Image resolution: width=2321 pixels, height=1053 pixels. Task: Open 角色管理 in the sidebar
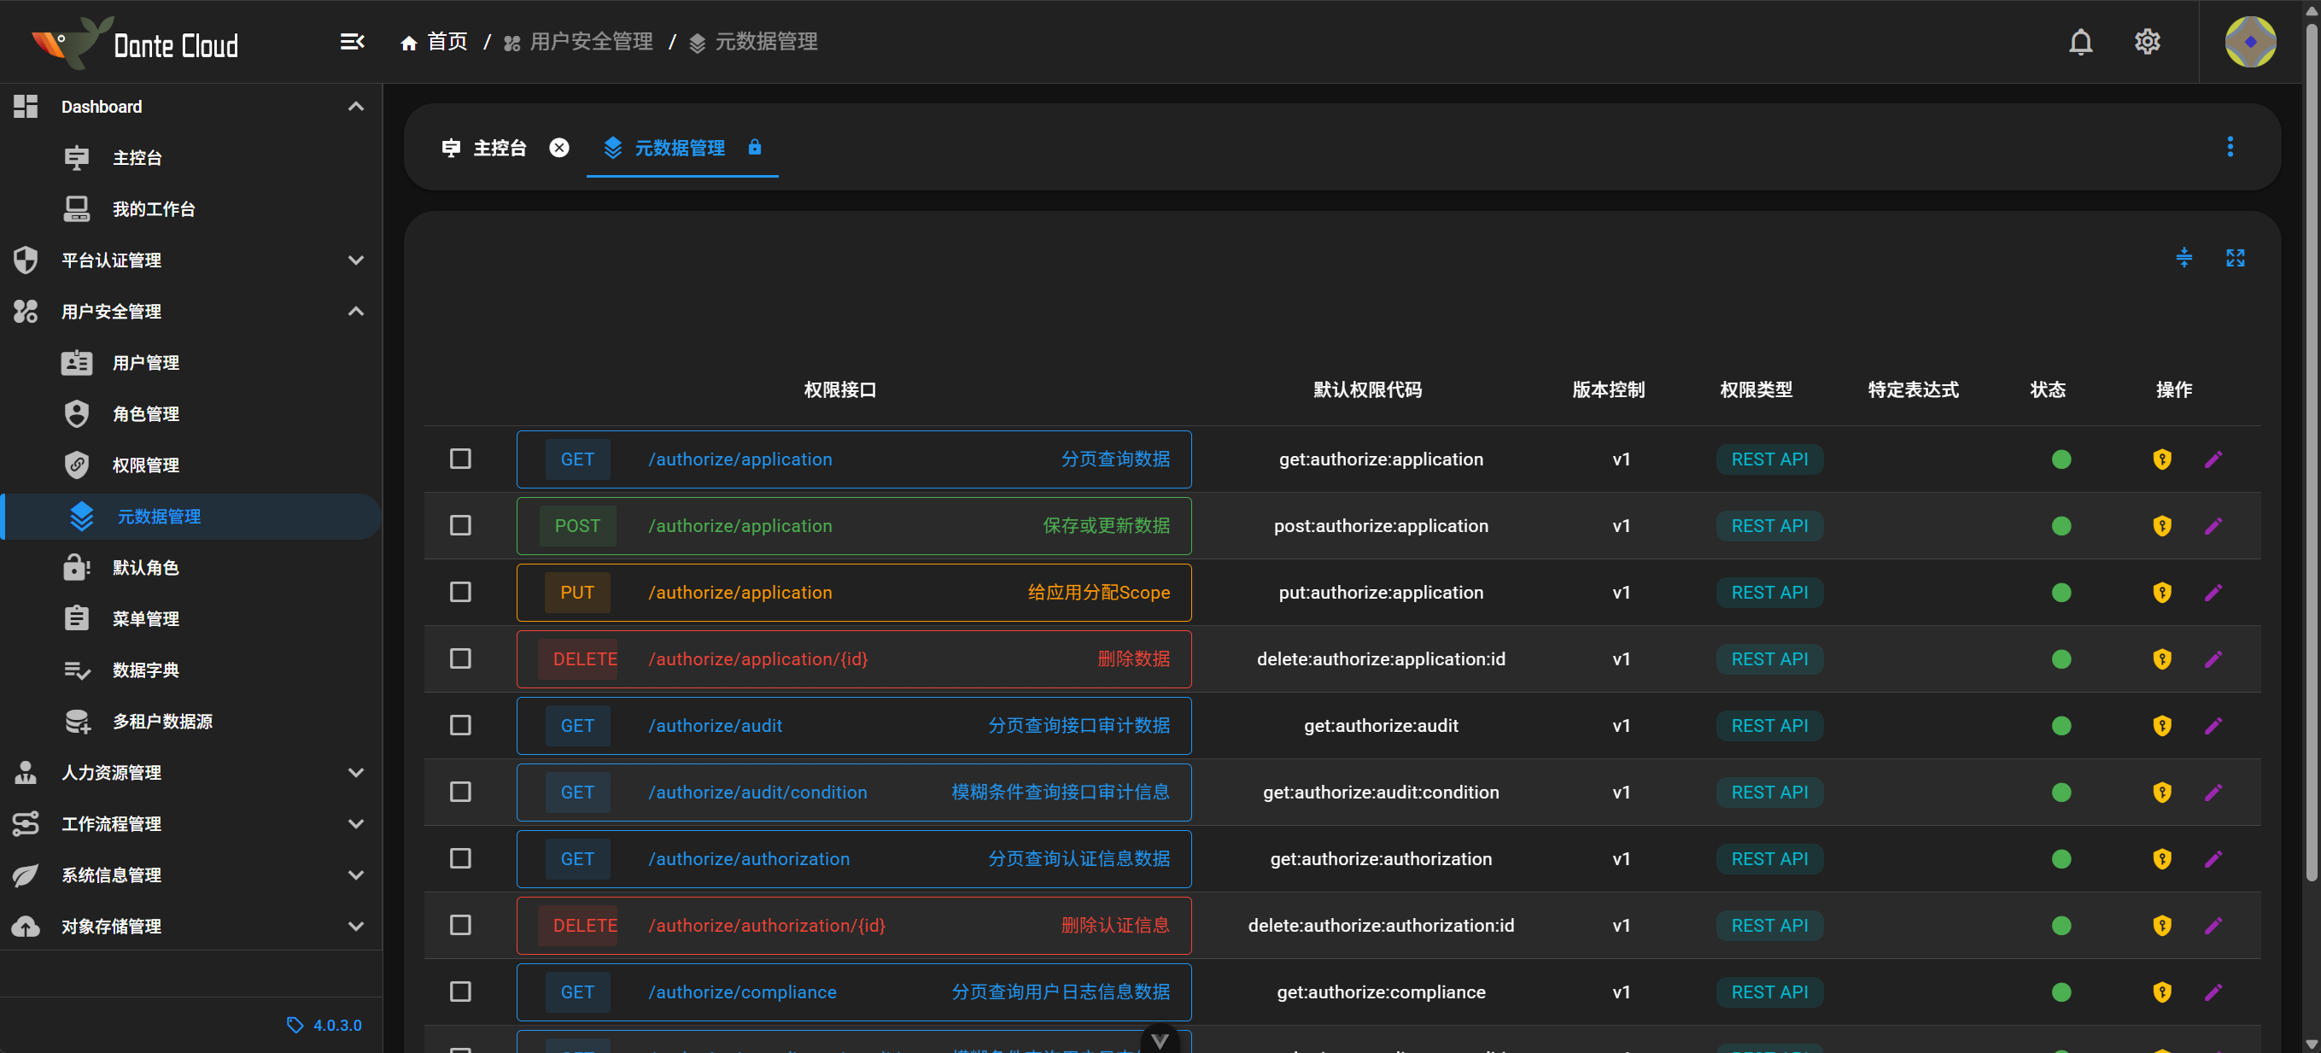coord(146,414)
